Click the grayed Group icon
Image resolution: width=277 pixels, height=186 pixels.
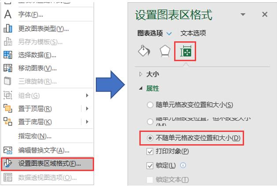point(8,95)
